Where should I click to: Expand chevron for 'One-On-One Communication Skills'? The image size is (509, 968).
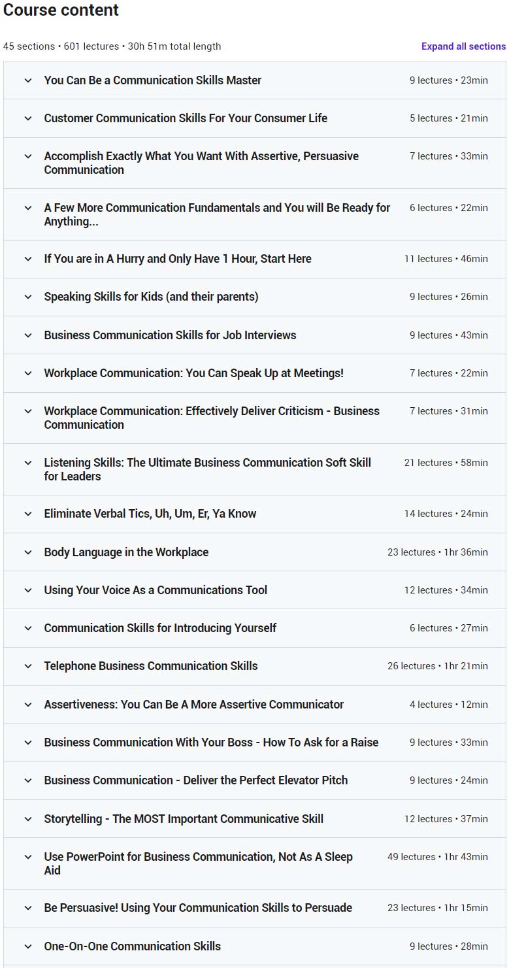(28, 946)
